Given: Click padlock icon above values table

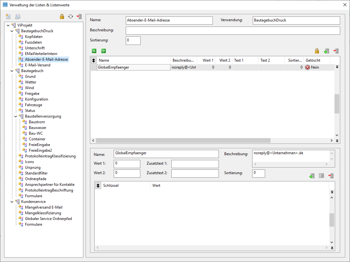Looking at the screenshot, I should (317, 51).
